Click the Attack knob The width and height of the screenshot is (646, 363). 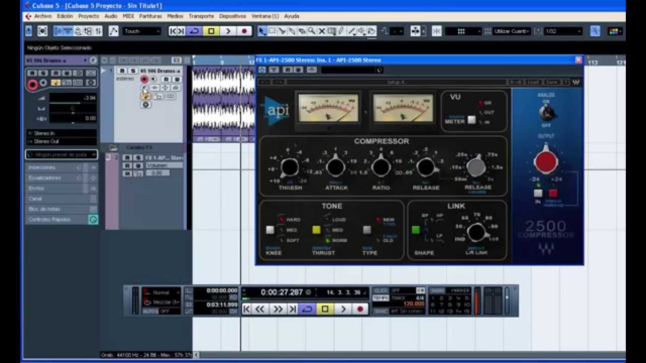(x=336, y=167)
